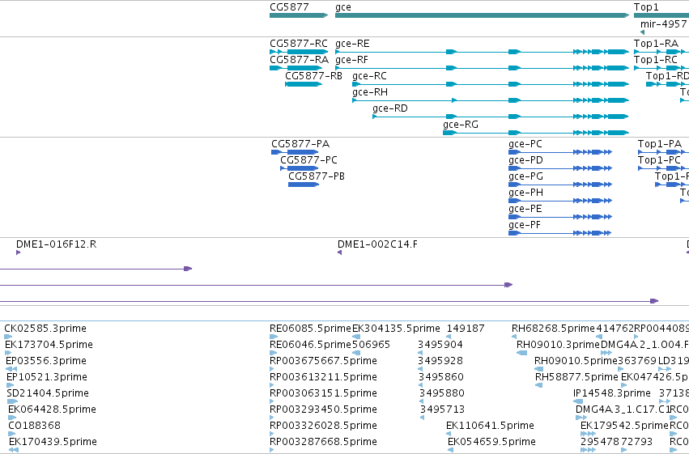Viewport: 689px width, 454px height.
Task: Open protein CG5877-PB
Action: tap(317, 176)
